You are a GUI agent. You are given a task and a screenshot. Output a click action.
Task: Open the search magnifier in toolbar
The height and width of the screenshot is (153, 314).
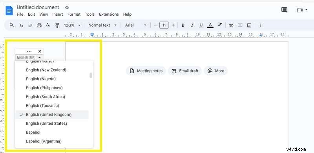pyautogui.click(x=12, y=25)
